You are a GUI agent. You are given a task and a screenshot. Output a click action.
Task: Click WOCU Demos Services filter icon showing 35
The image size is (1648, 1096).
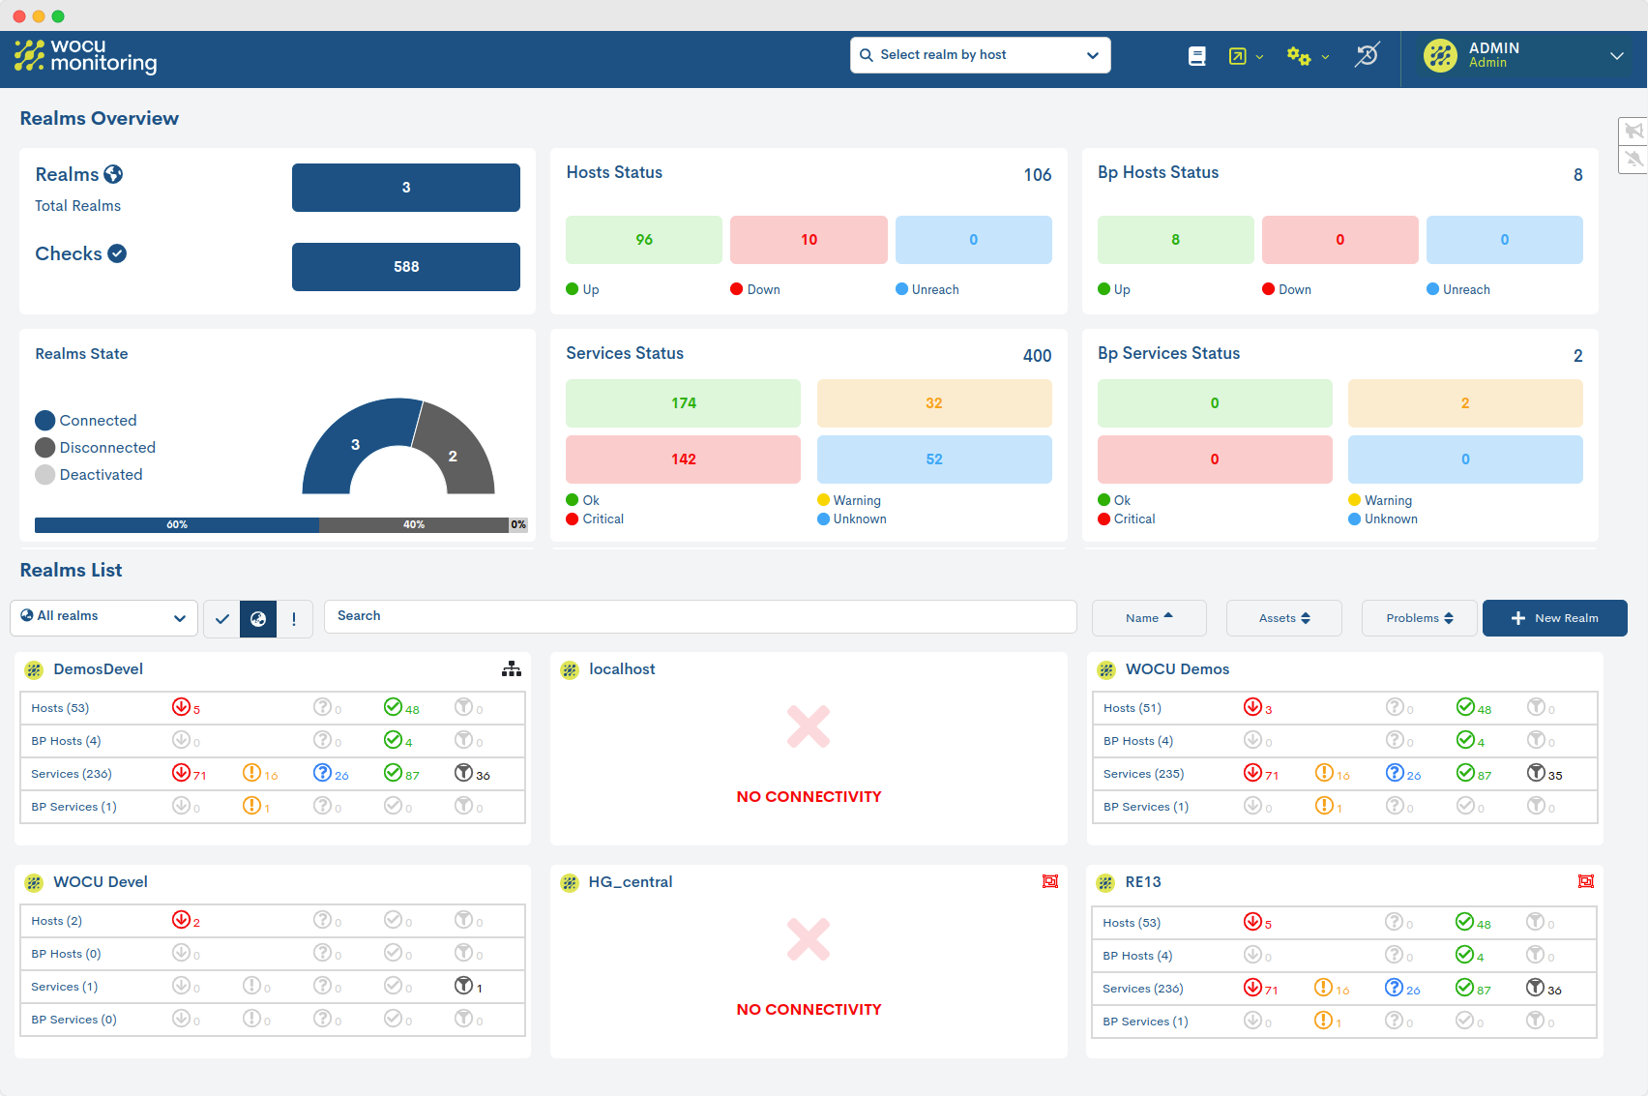point(1536,772)
